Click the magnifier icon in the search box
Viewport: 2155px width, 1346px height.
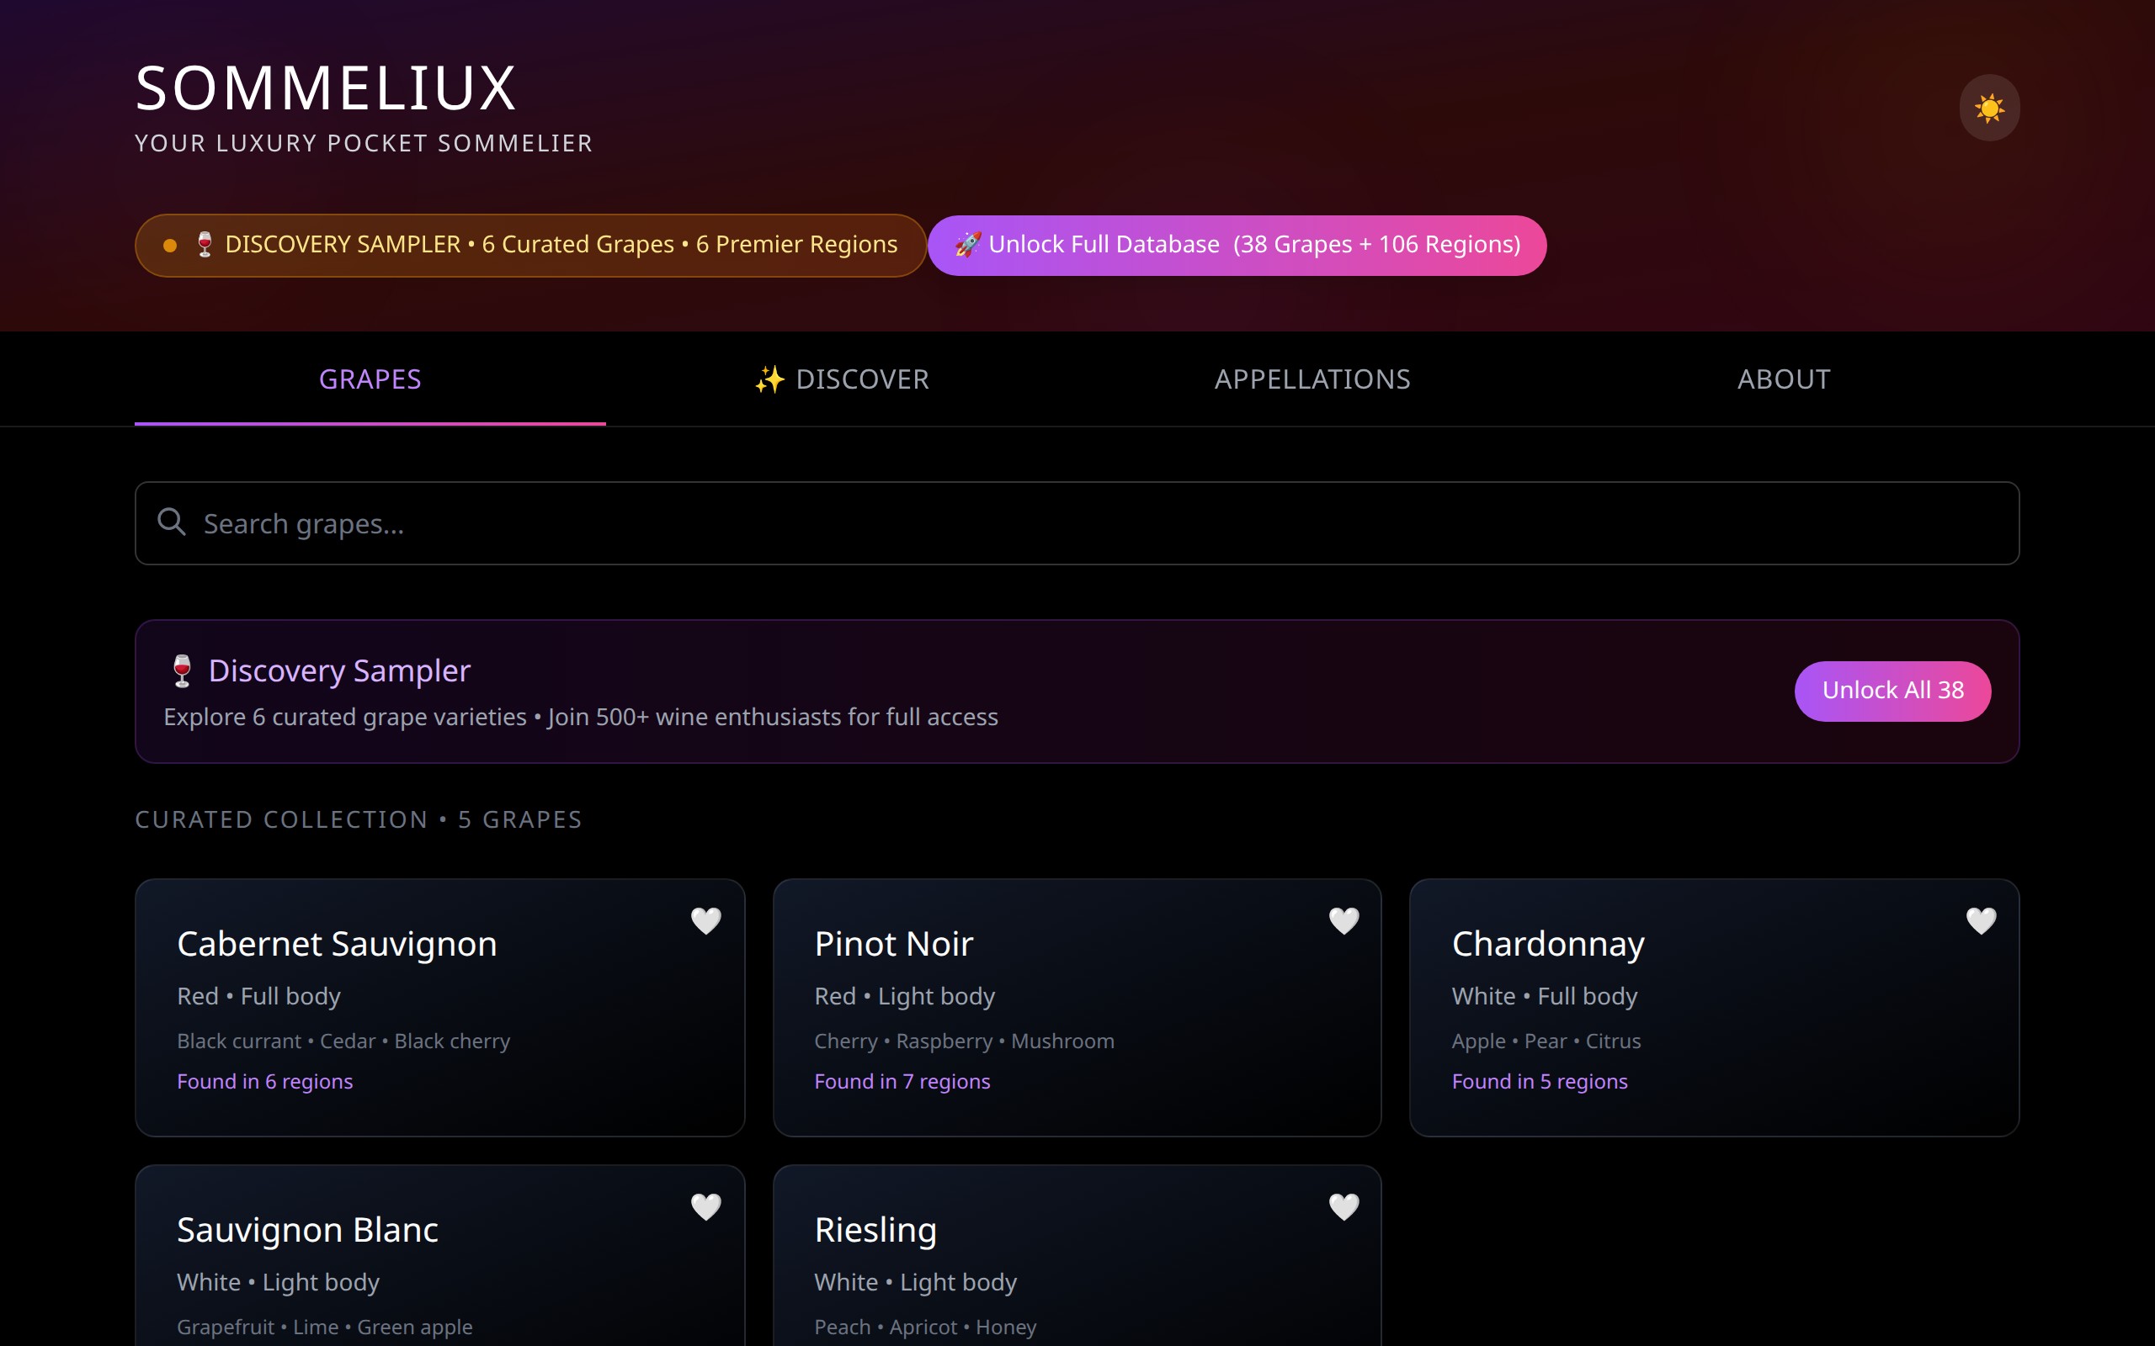pyautogui.click(x=172, y=522)
